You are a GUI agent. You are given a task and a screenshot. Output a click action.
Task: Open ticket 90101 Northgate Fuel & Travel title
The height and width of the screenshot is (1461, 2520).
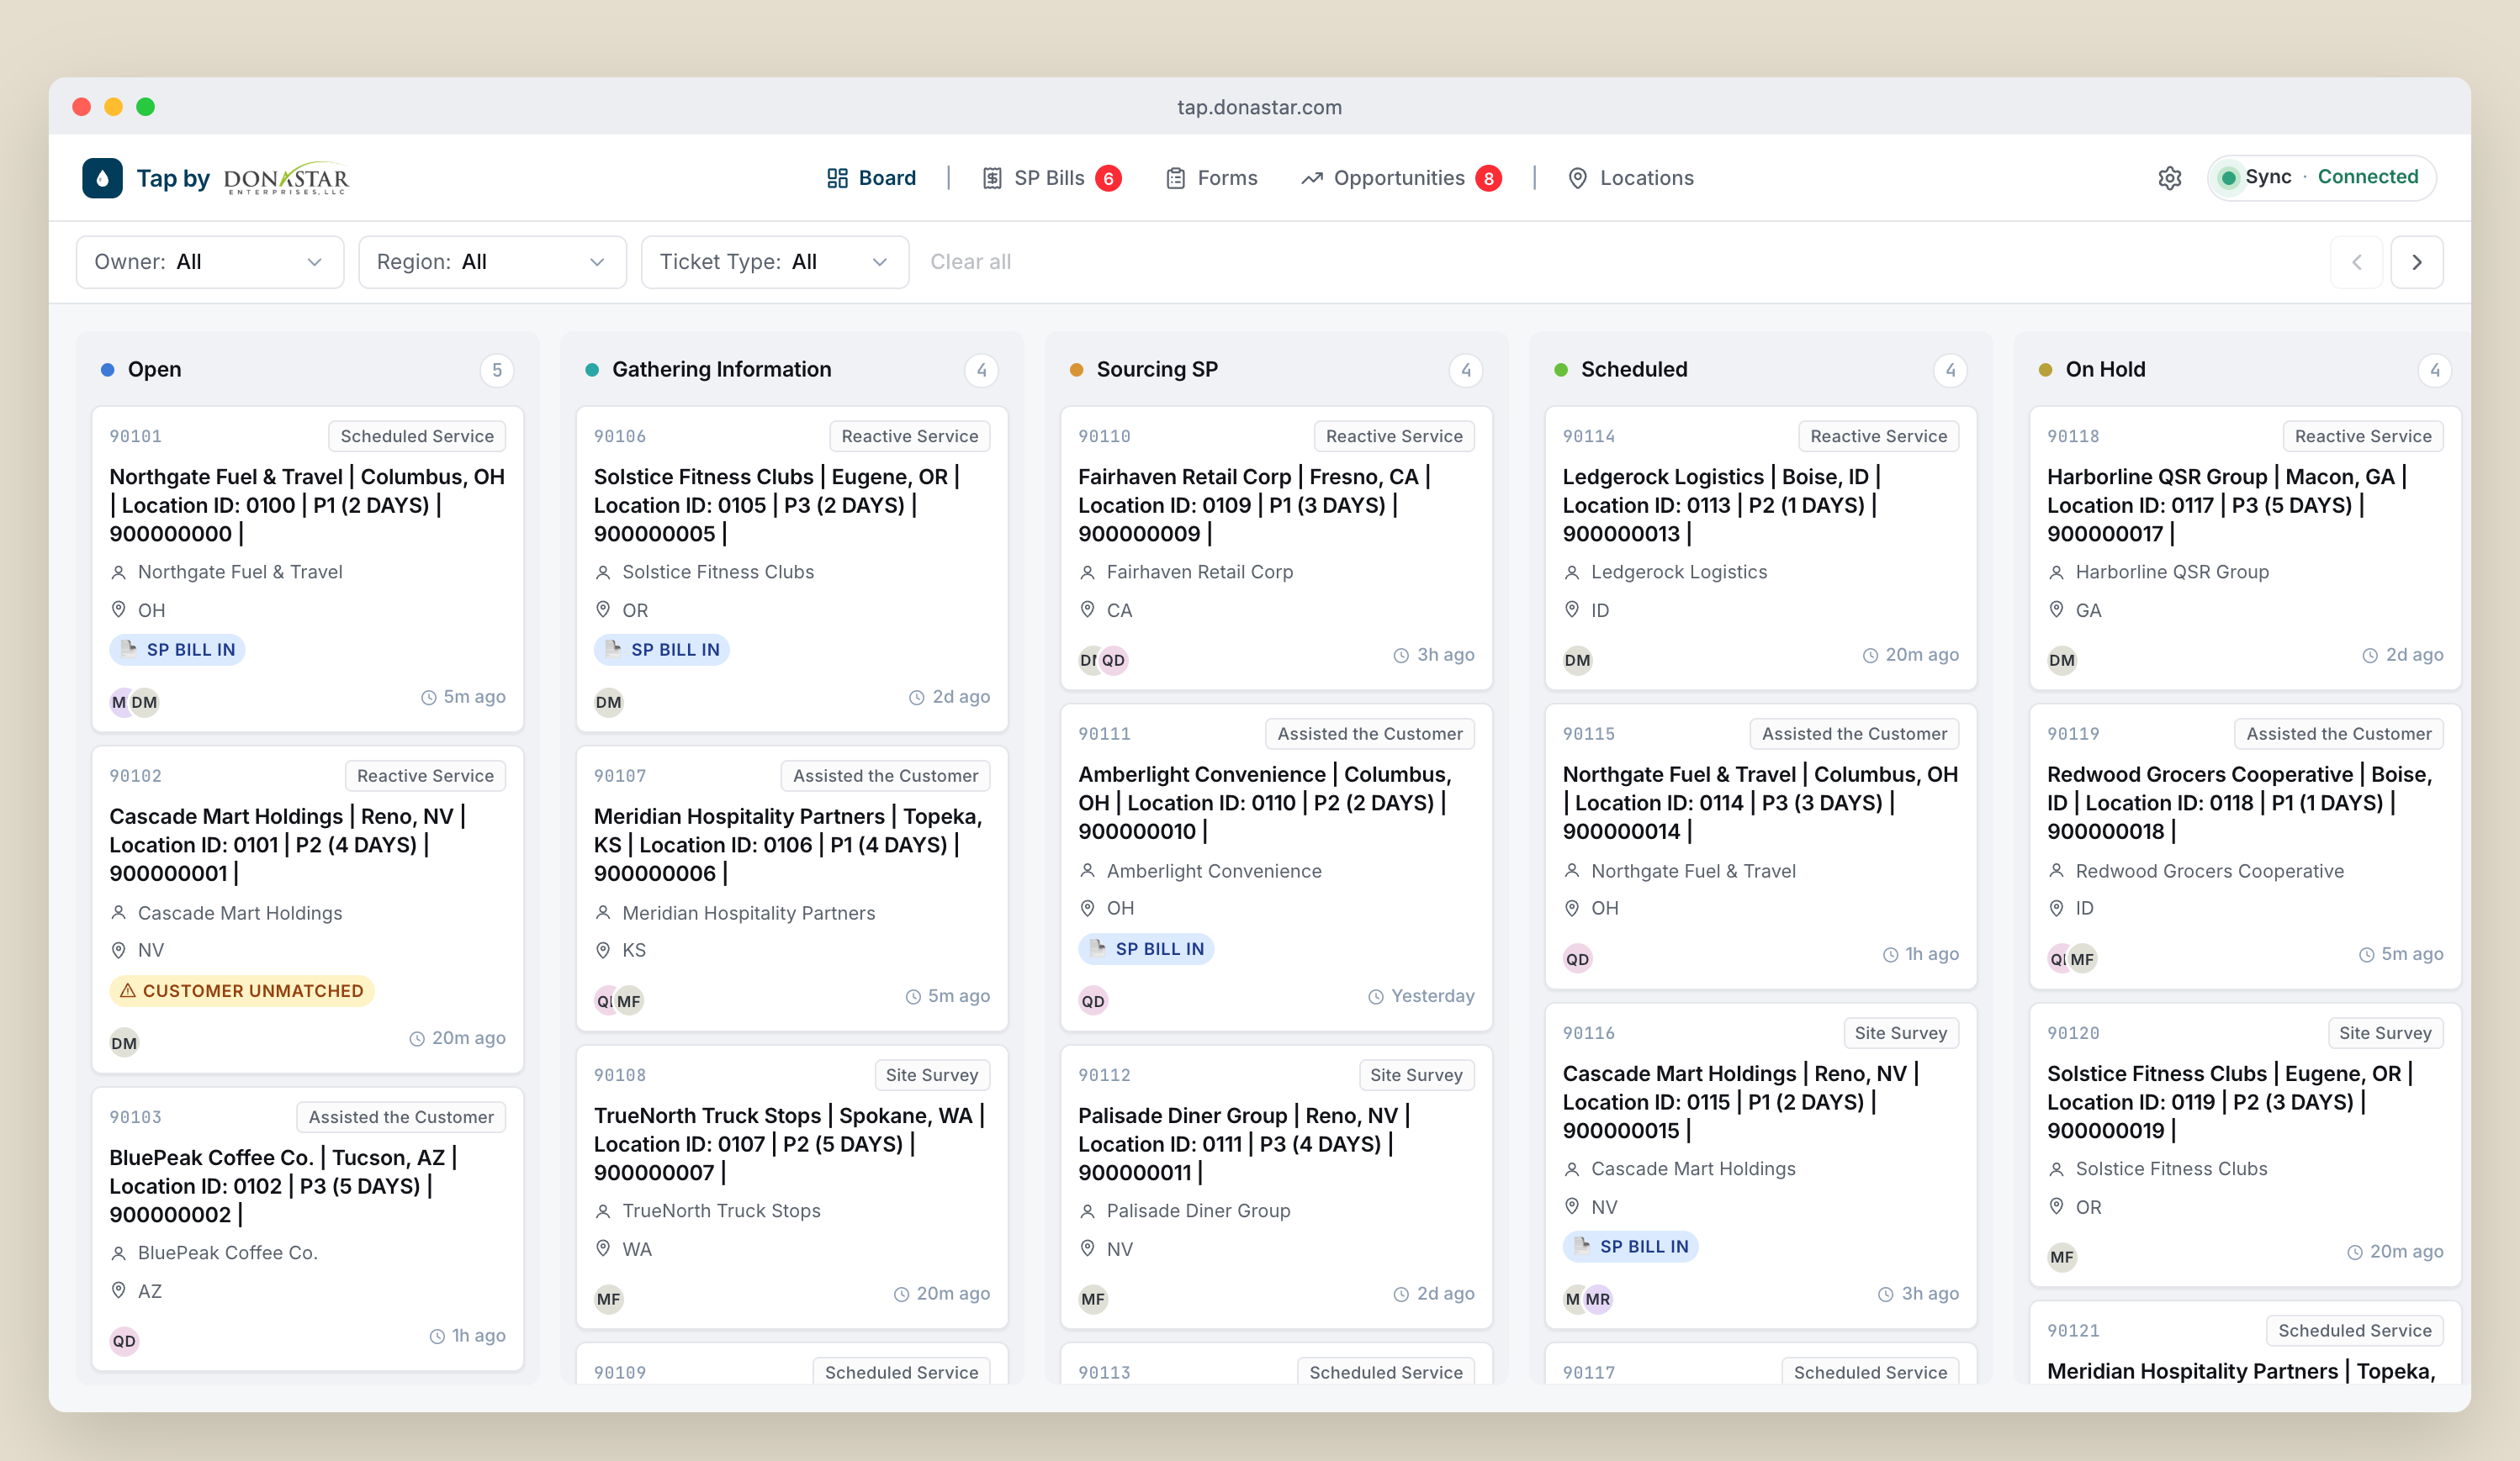pos(307,504)
